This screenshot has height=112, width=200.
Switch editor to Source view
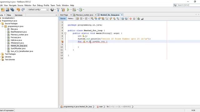click(63, 19)
